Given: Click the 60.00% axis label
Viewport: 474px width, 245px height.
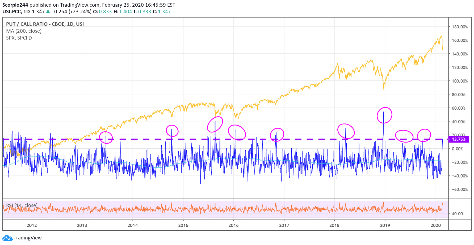Looking at the screenshot, I should pos(459,108).
